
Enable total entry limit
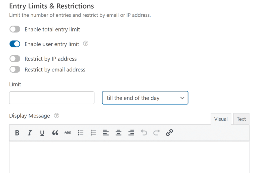point(15,29)
